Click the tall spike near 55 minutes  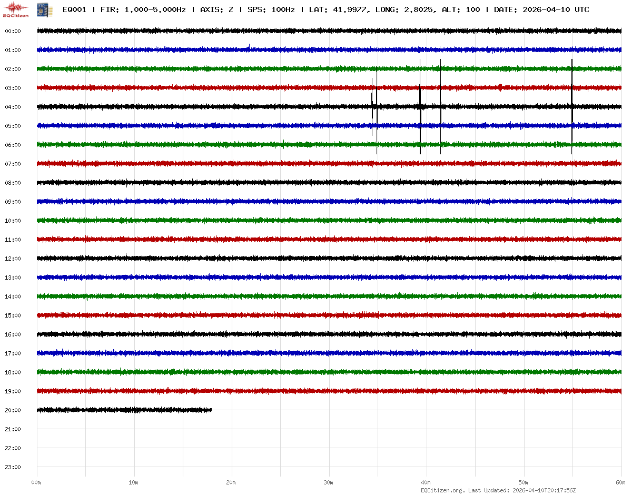tap(572, 105)
